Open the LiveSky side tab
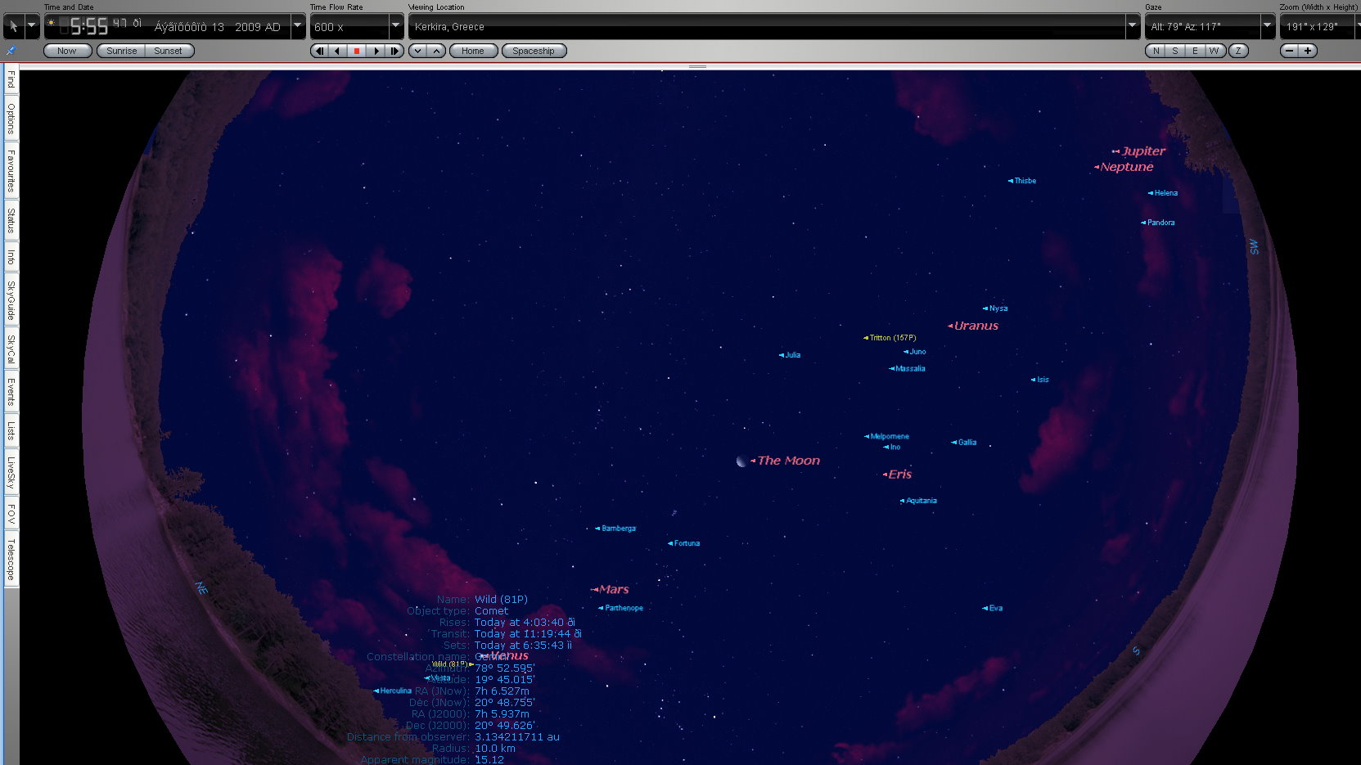 coord(11,473)
